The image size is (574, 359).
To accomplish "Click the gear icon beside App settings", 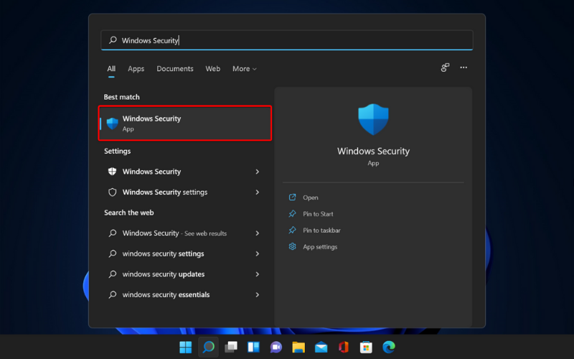I will [292, 246].
